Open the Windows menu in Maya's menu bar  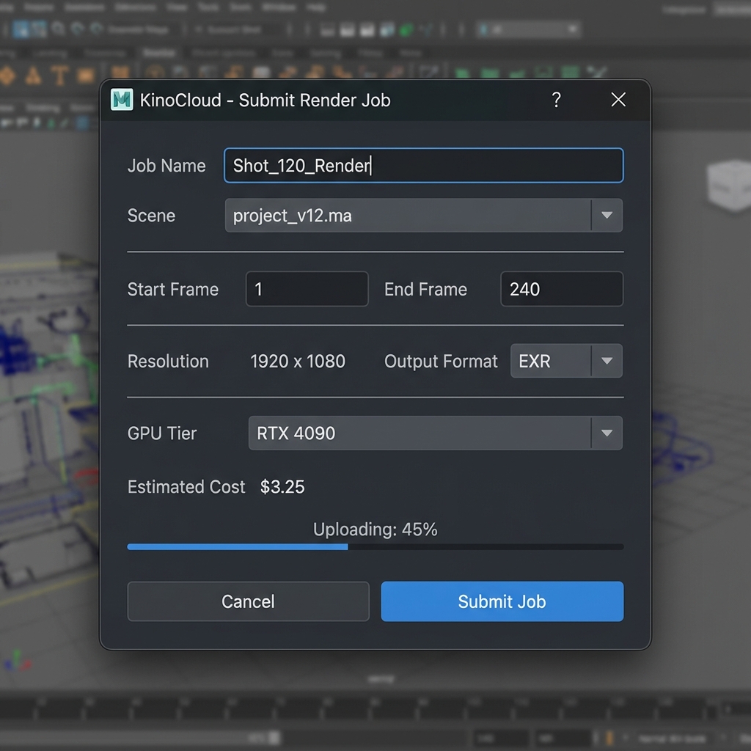coord(282,7)
